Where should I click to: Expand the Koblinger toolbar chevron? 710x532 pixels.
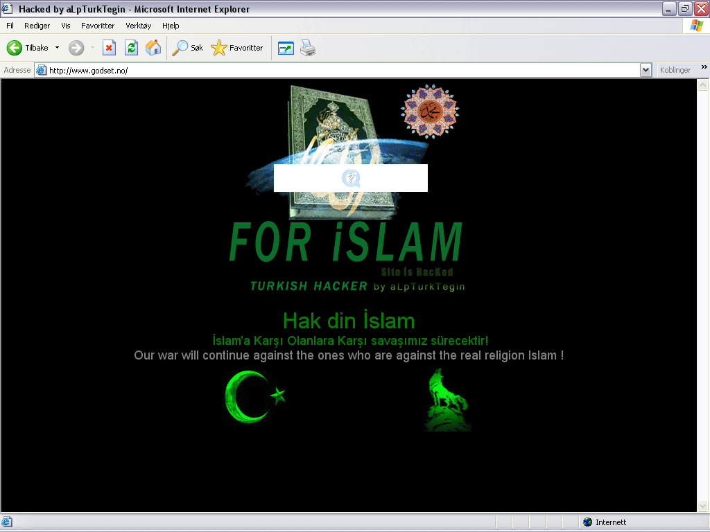coord(704,68)
